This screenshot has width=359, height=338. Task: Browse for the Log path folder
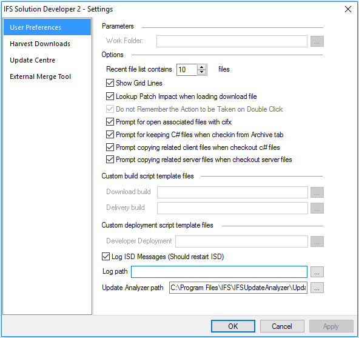tap(317, 272)
